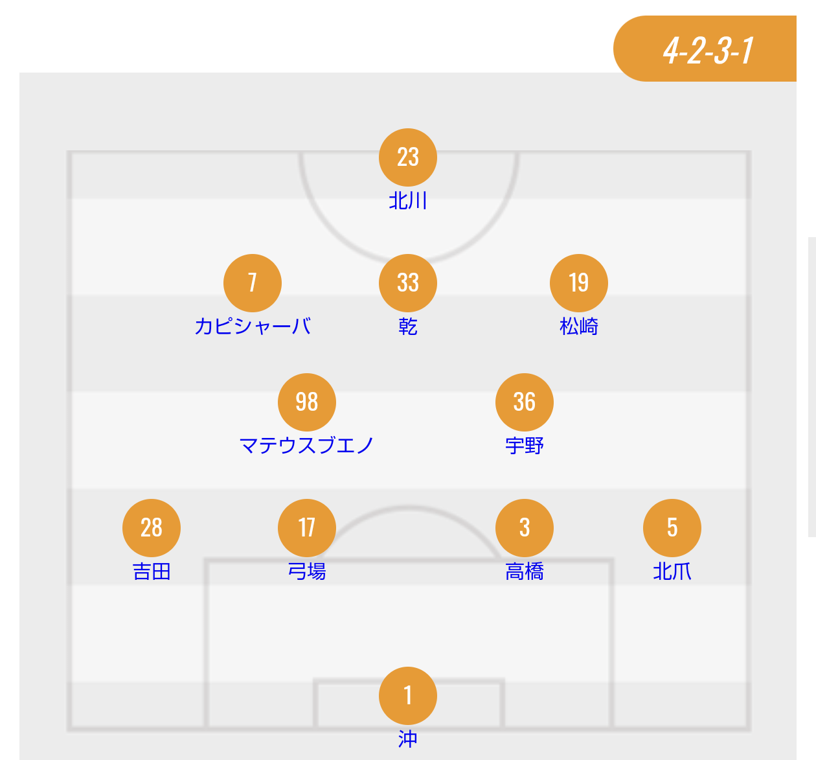816x760 pixels.
Task: Select goalkeeper number 1 badge
Action: pyautogui.click(x=408, y=696)
